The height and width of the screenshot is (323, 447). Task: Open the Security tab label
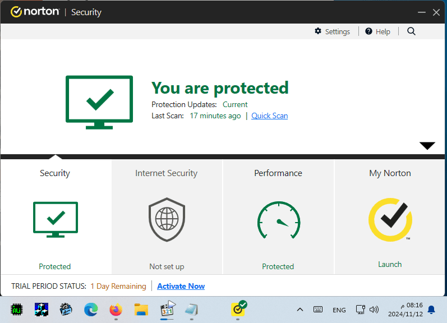[x=55, y=173]
